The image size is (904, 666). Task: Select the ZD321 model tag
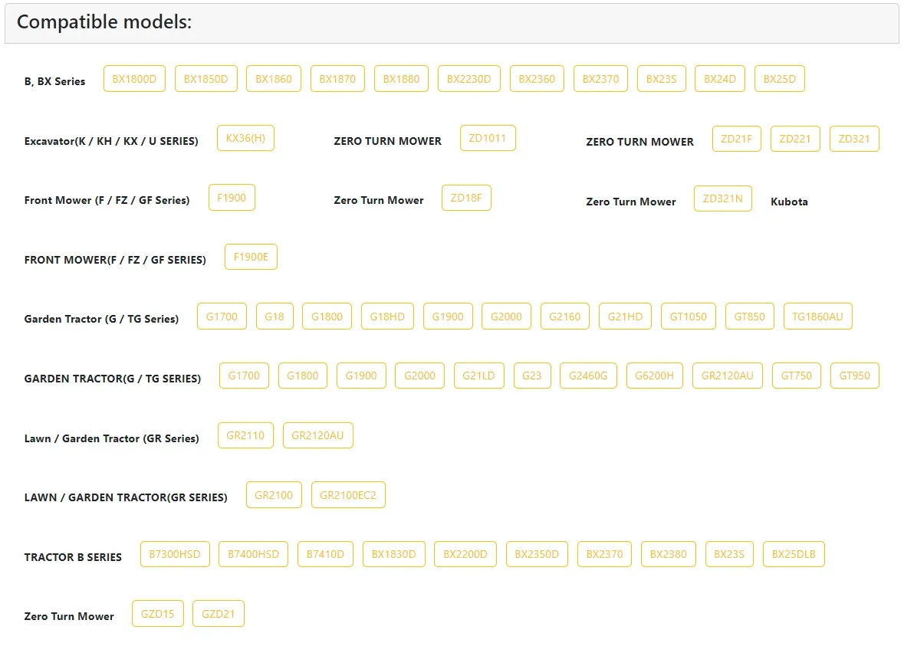854,139
